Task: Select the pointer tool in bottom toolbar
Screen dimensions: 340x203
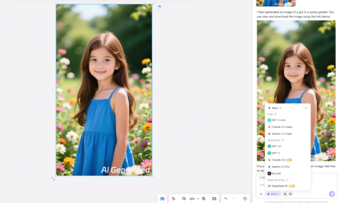Action: tap(174, 199)
